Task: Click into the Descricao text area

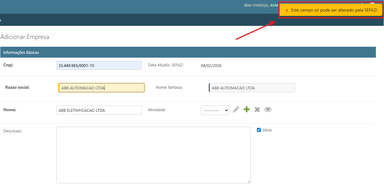Action: point(153,155)
